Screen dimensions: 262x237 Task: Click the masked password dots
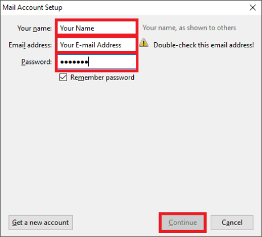(x=74, y=62)
